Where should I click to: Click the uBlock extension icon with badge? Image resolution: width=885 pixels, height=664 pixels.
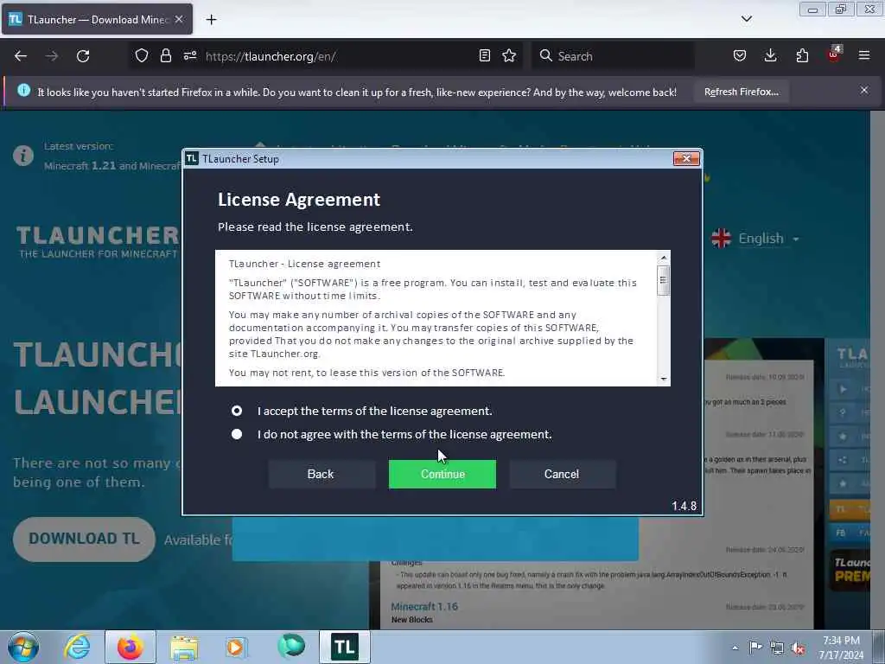pos(834,54)
